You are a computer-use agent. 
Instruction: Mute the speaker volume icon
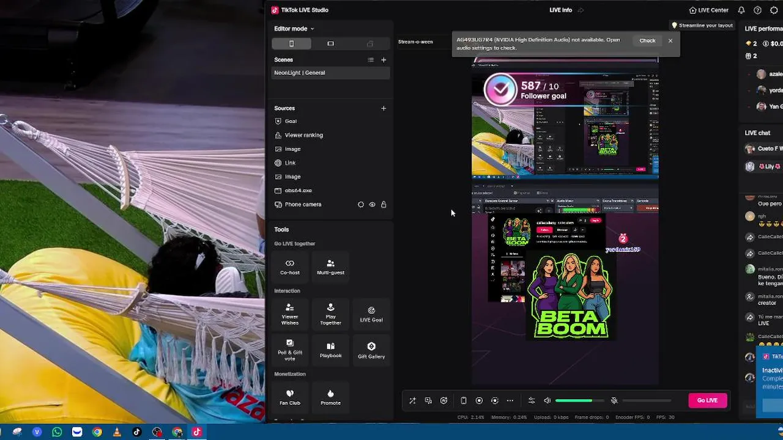point(547,401)
